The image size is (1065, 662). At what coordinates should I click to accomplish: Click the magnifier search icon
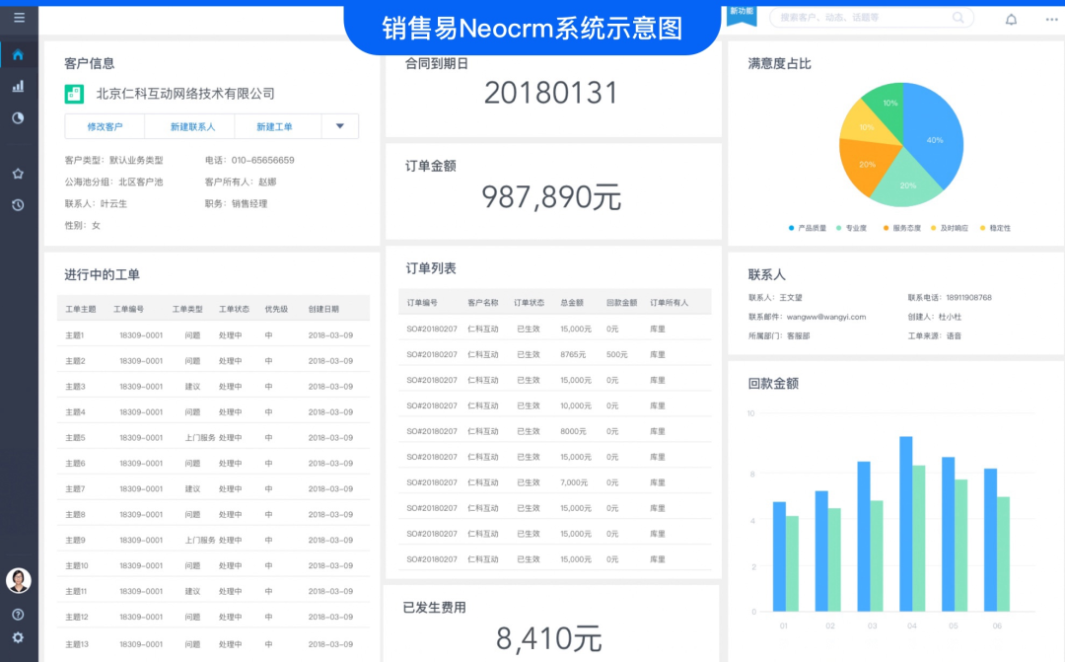point(958,18)
